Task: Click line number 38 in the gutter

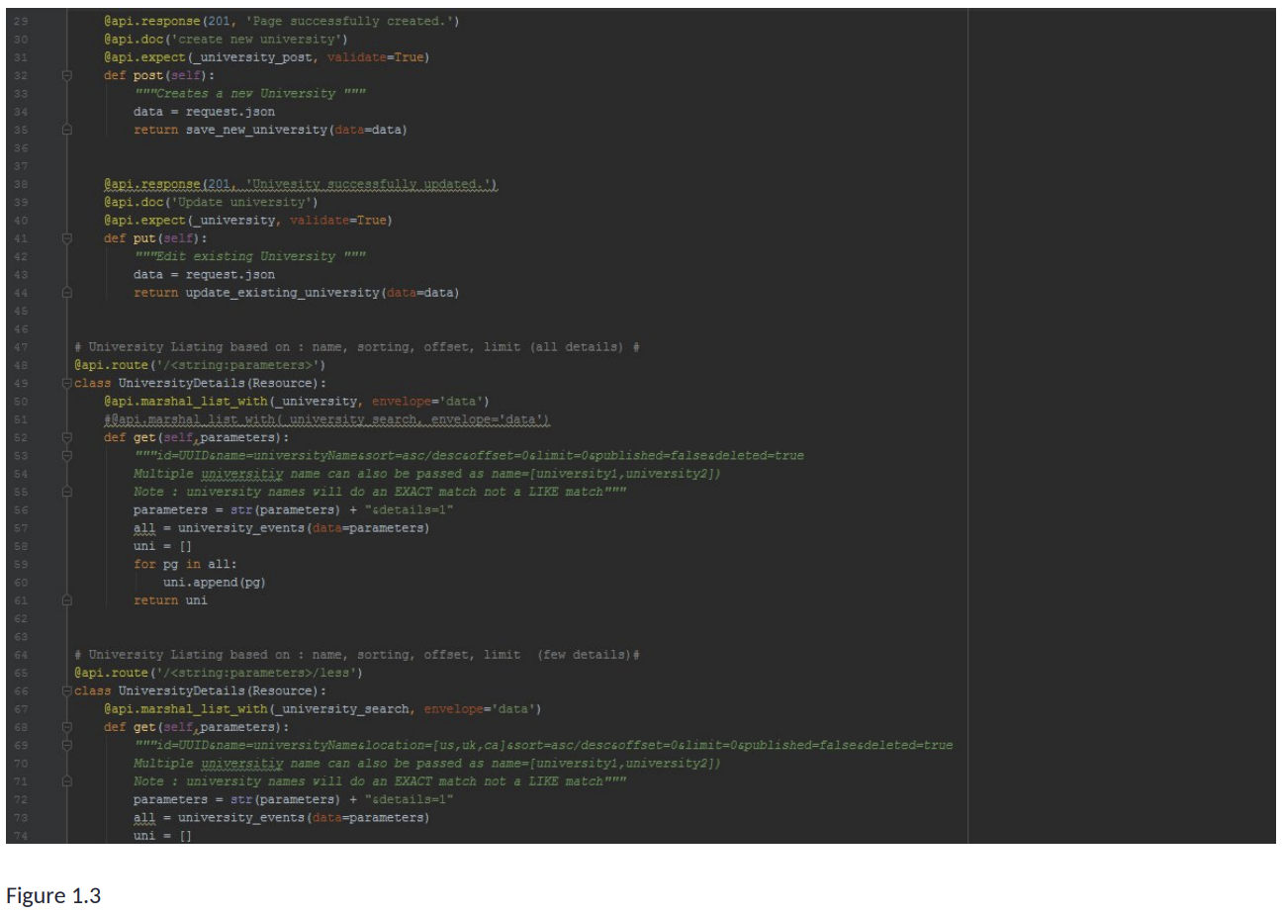Action: [x=22, y=184]
